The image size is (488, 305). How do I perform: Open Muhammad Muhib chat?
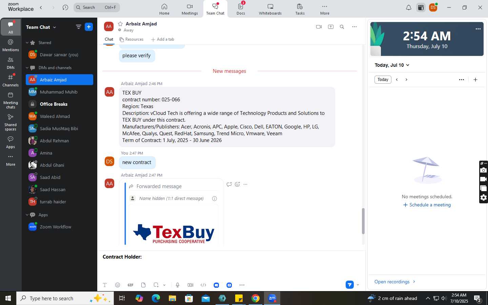coord(59,92)
